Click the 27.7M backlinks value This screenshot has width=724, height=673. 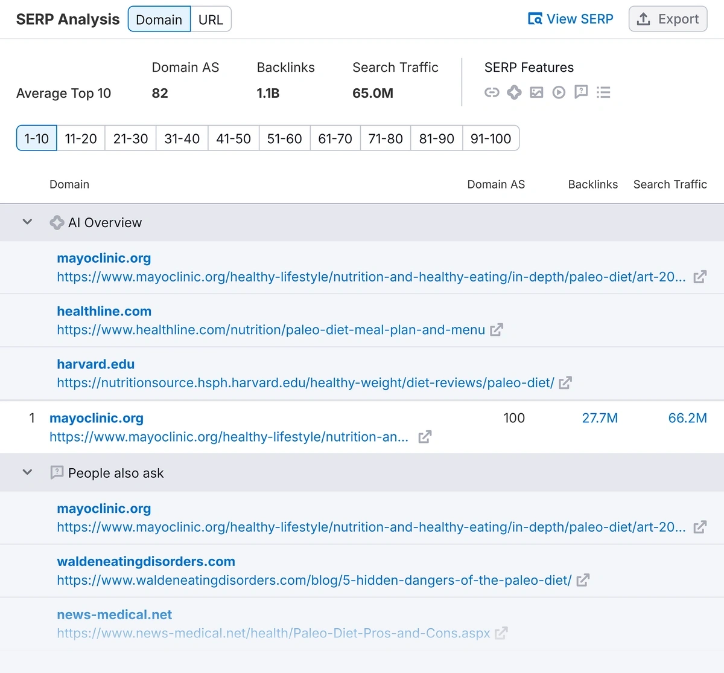pyautogui.click(x=600, y=418)
